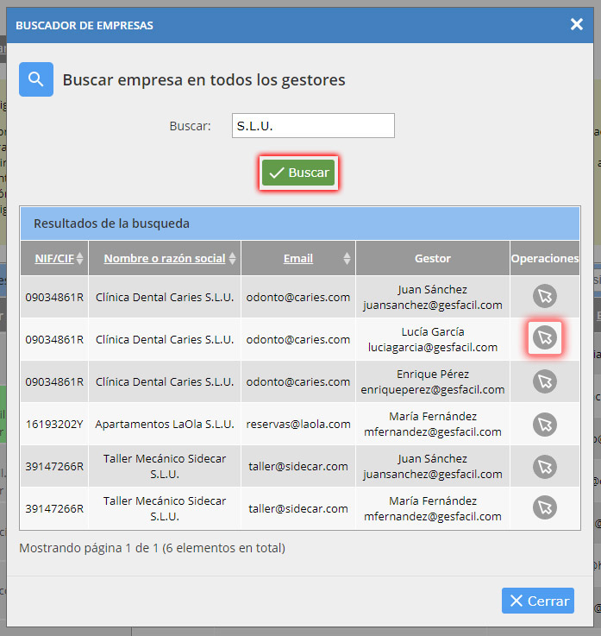Select Taller Mecánico Sidecar with Juan Sánchez
601x636 pixels.
tap(544, 466)
